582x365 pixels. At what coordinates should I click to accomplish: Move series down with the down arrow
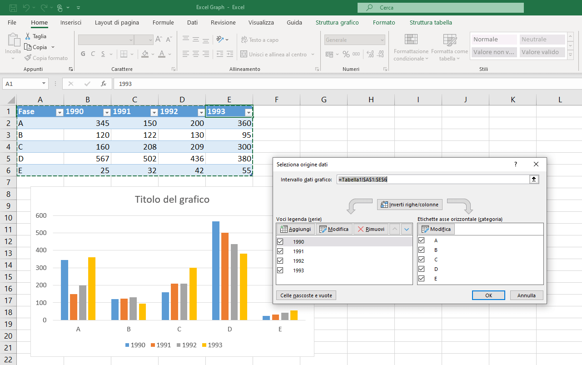407,229
